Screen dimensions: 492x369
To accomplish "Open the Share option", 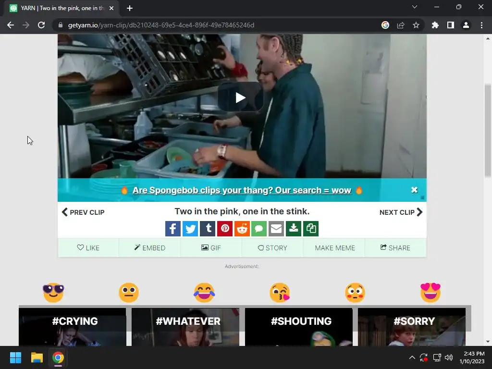I will click(x=395, y=248).
